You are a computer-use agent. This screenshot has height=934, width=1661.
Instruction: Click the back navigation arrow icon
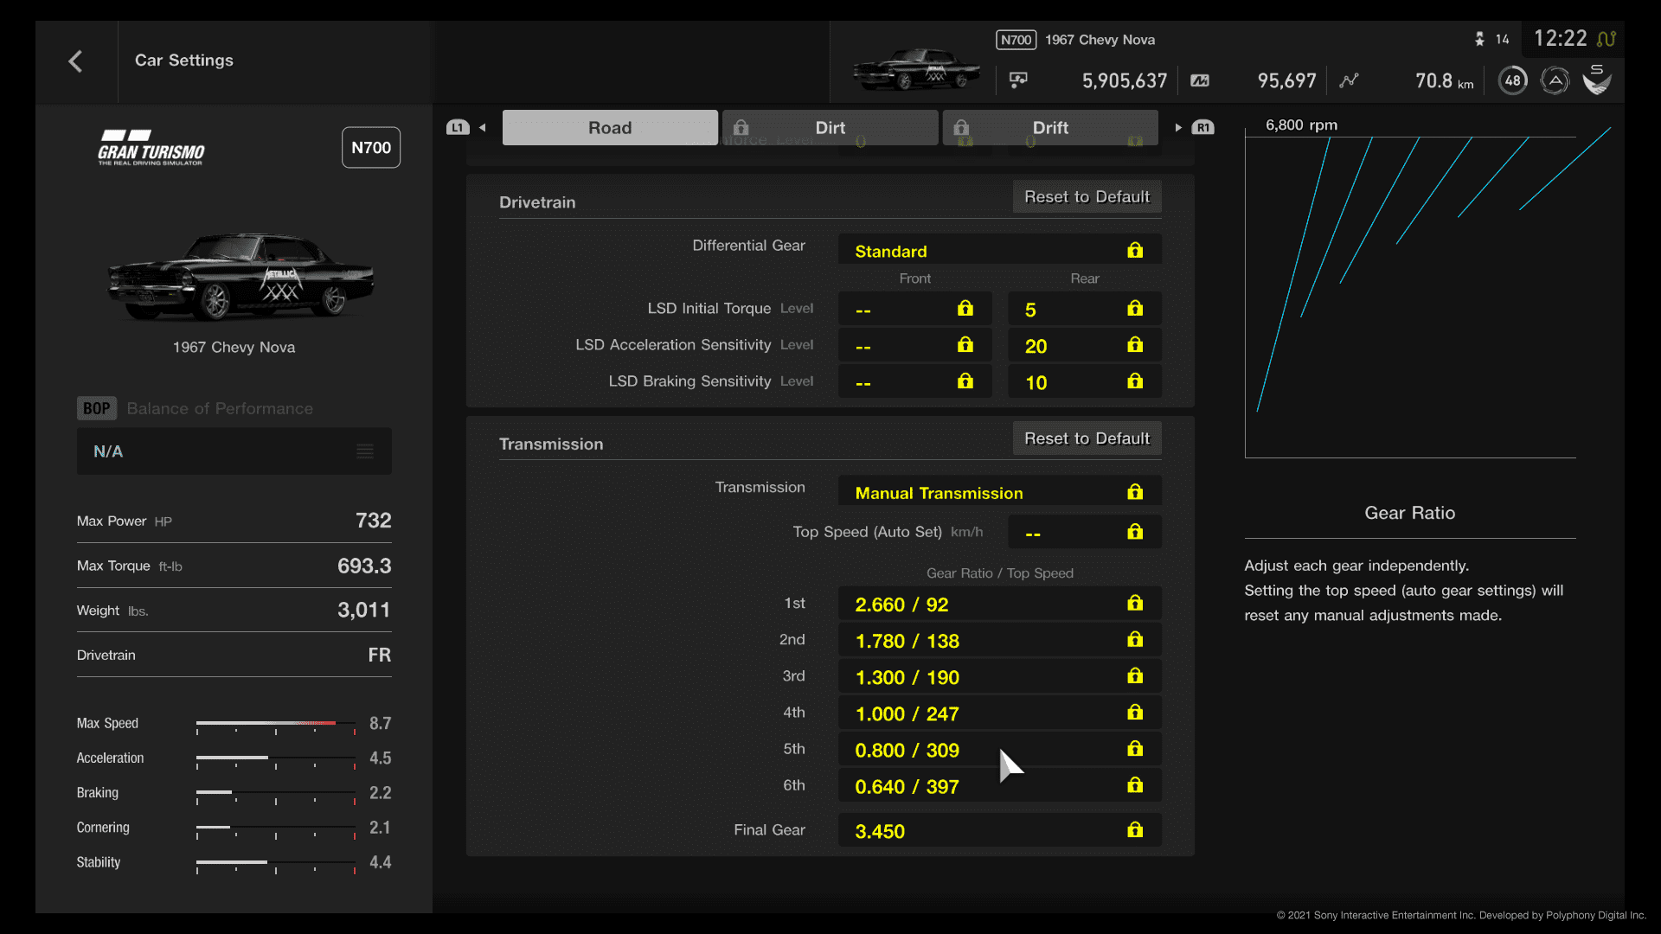pyautogui.click(x=74, y=60)
